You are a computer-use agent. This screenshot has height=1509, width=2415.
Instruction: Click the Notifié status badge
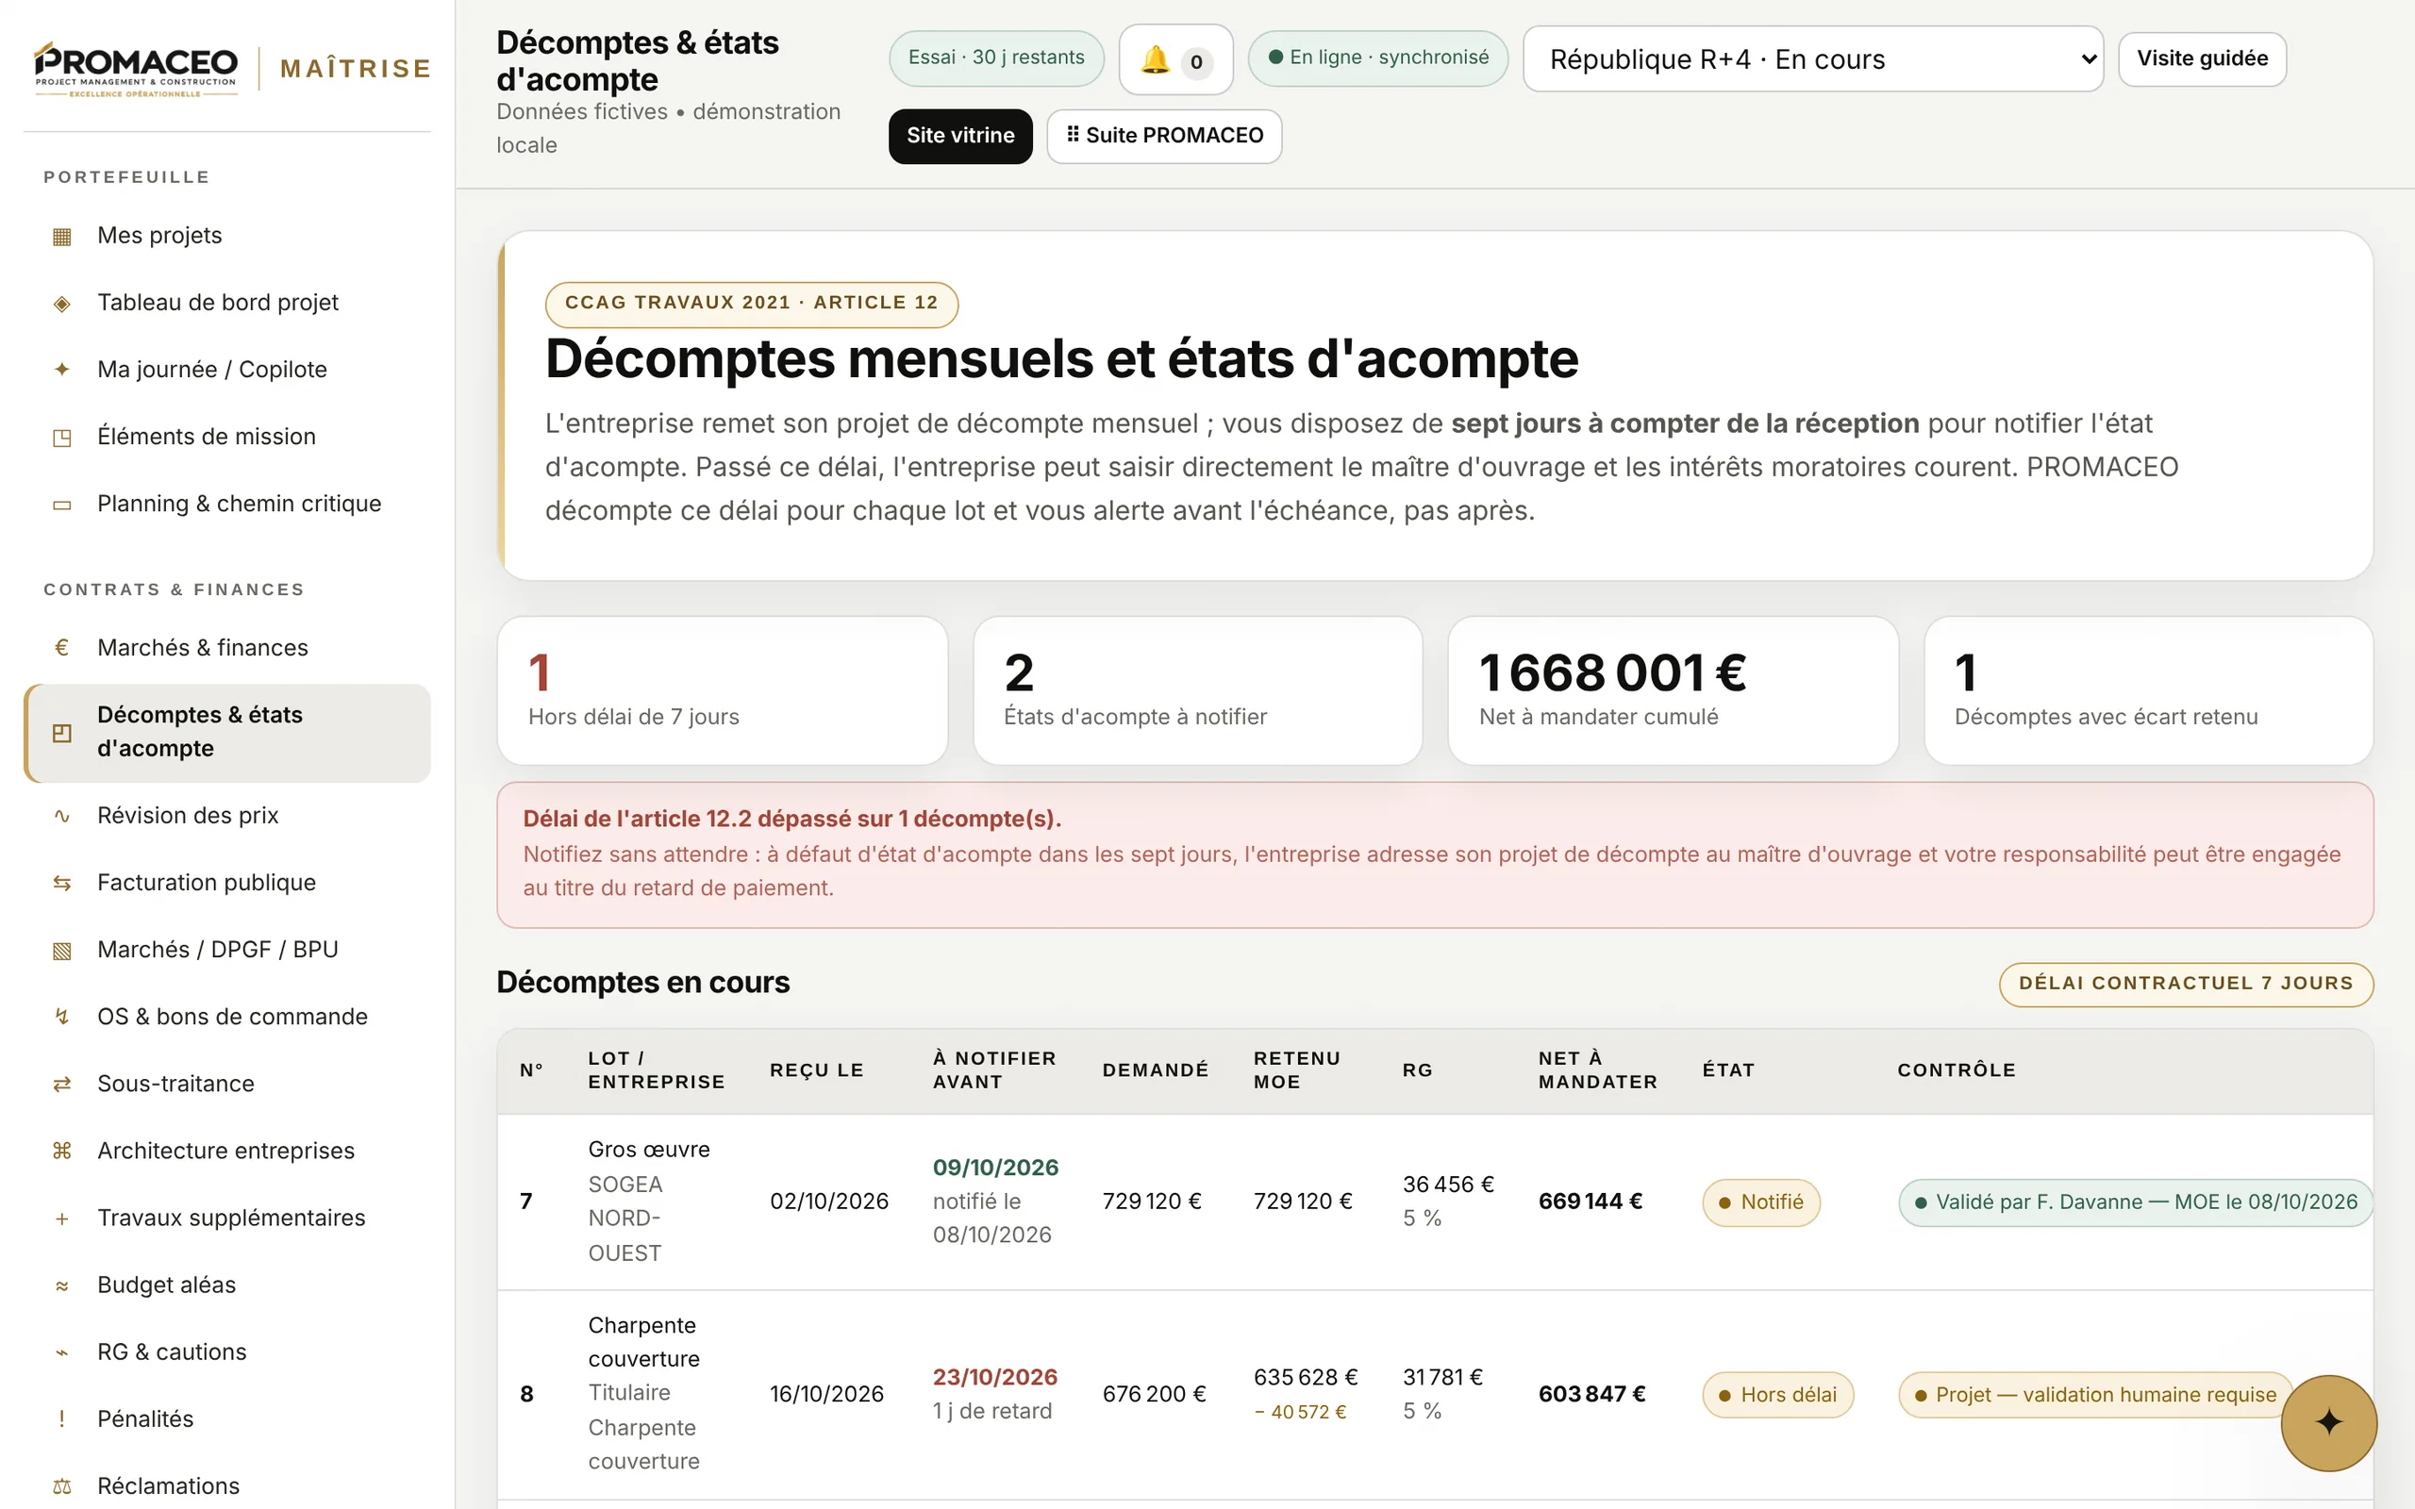pyautogui.click(x=1761, y=1202)
